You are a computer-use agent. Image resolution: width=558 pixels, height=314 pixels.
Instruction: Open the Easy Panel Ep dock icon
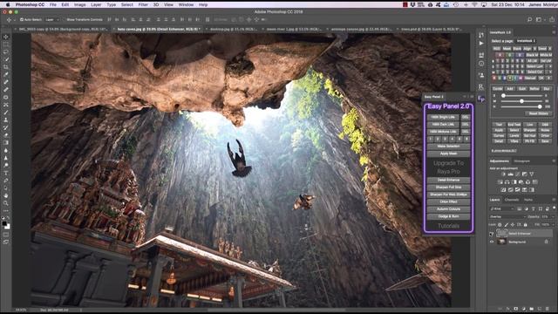(x=481, y=99)
